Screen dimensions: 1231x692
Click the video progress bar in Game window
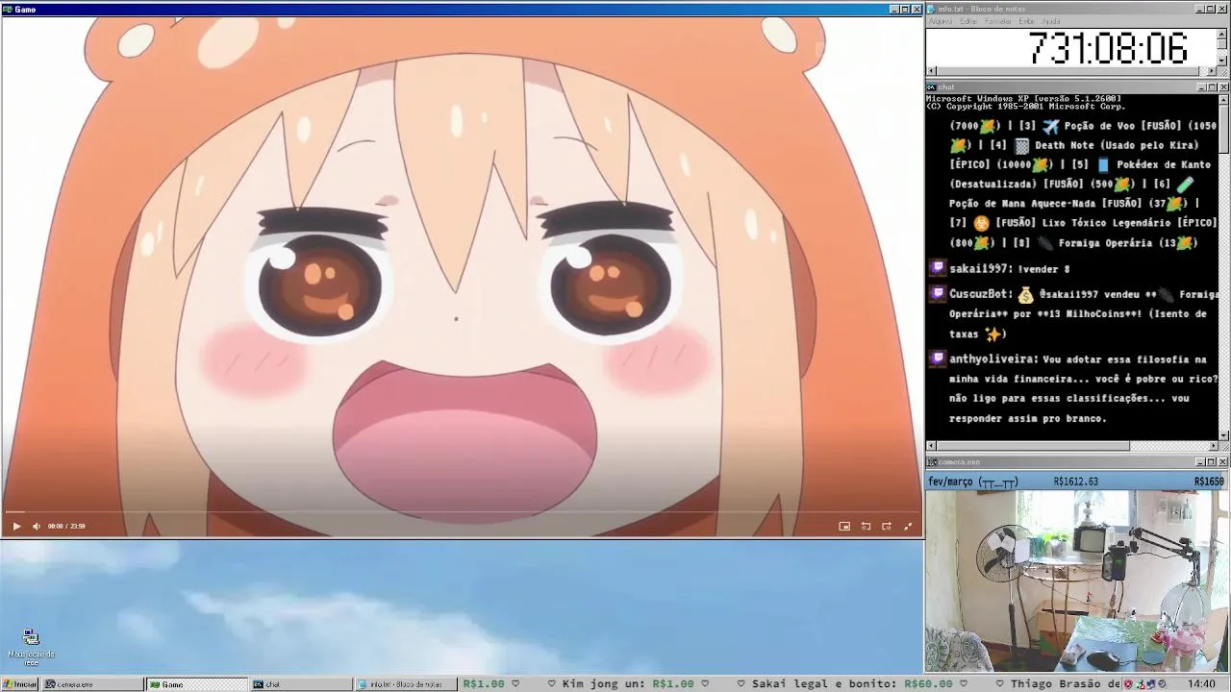point(462,512)
